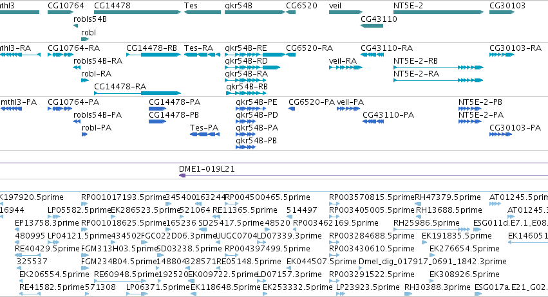Select the CG14478 gene bar
This screenshot has width=548, height=297.
tap(137, 12)
